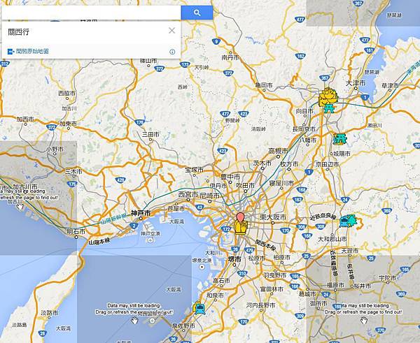The width and height of the screenshot is (420, 343).
Task: Click the 淡路市 city label
Action: click(x=49, y=312)
